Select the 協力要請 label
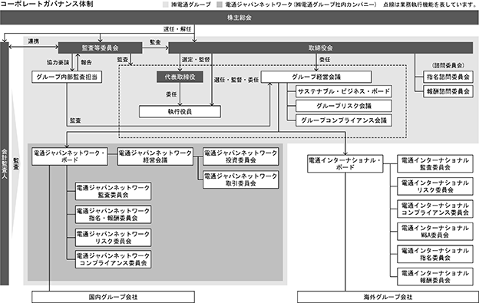Screen dimensions: 479x303 [58, 62]
